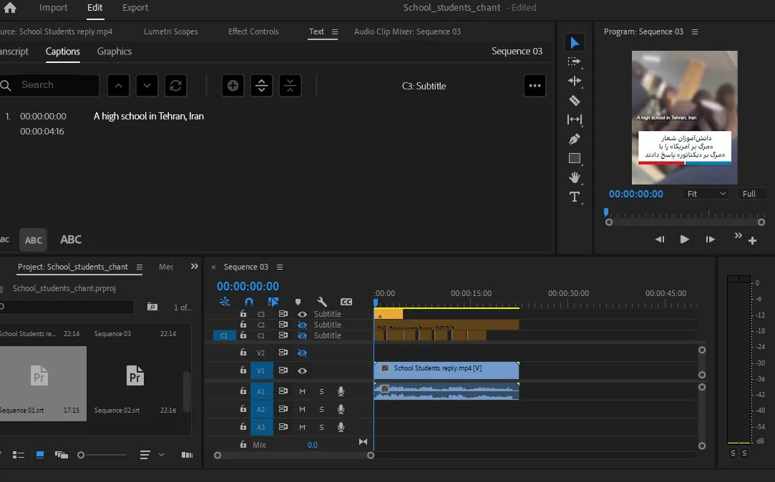Show the C2 Subtitle track
The image size is (775, 482).
pos(302,325)
